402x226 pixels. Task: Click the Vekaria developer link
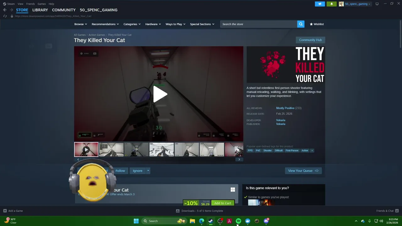coord(281,120)
